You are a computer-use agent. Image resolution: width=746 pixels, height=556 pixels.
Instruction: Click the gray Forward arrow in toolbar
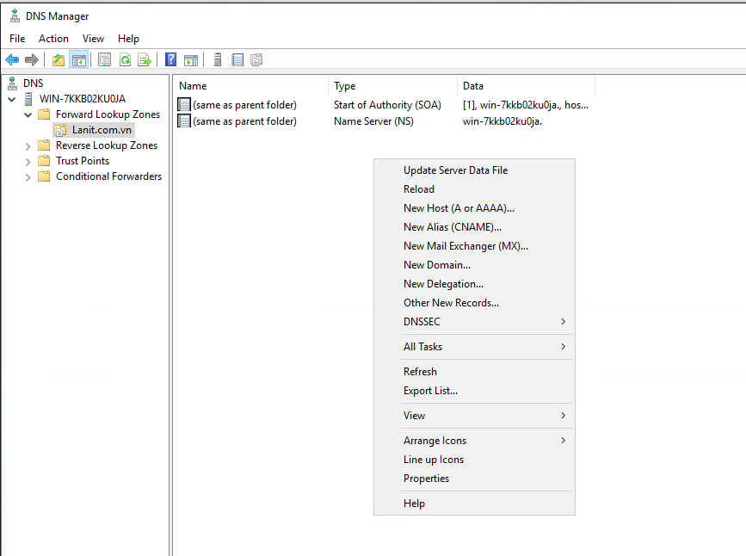click(x=31, y=60)
